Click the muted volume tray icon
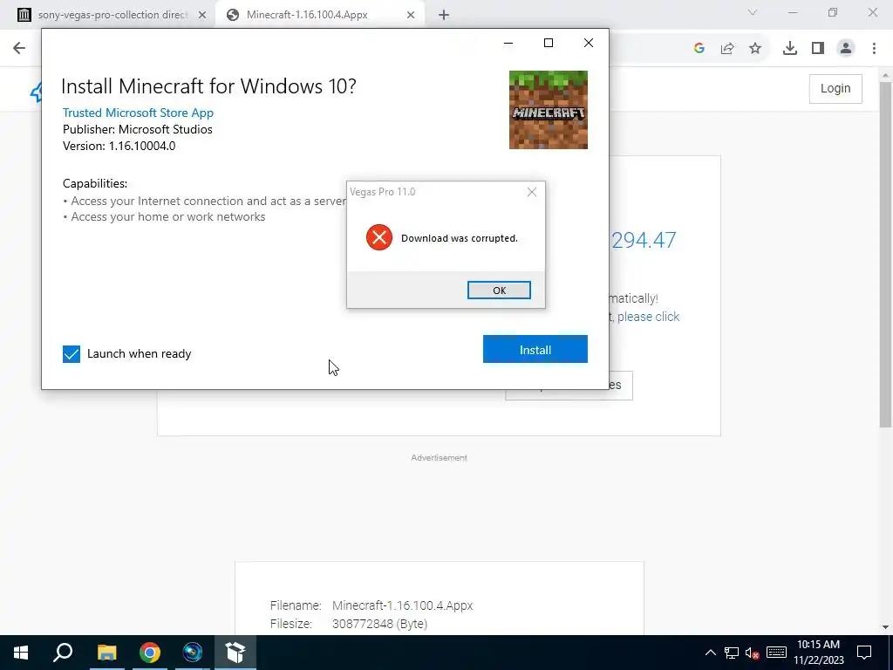The width and height of the screenshot is (893, 670). pos(753,653)
